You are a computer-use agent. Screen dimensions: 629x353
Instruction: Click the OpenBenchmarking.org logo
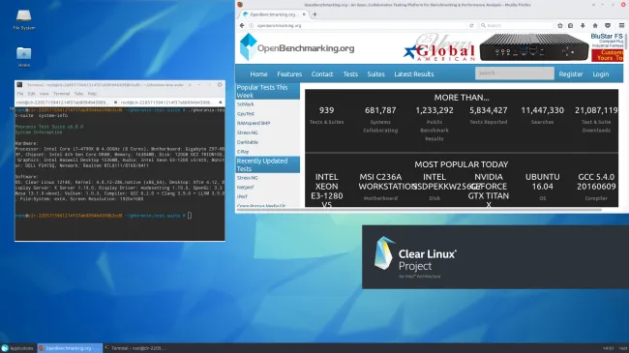pyautogui.click(x=297, y=47)
